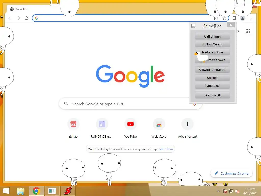Open the Chrome side panel
The width and height of the screenshot is (261, 196).
(234, 18)
